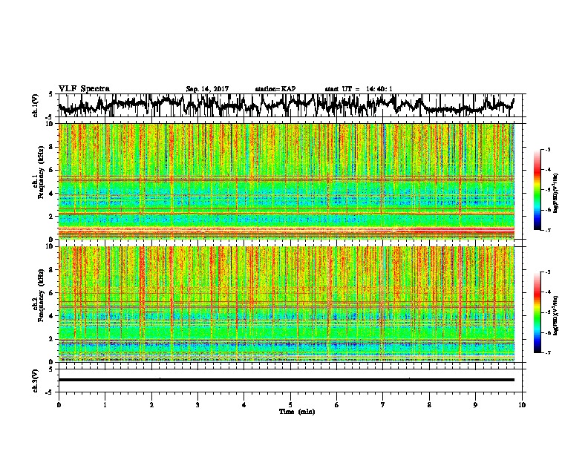Click the lower color scale bar beside ch.2
The image size is (588, 454).
click(x=537, y=312)
